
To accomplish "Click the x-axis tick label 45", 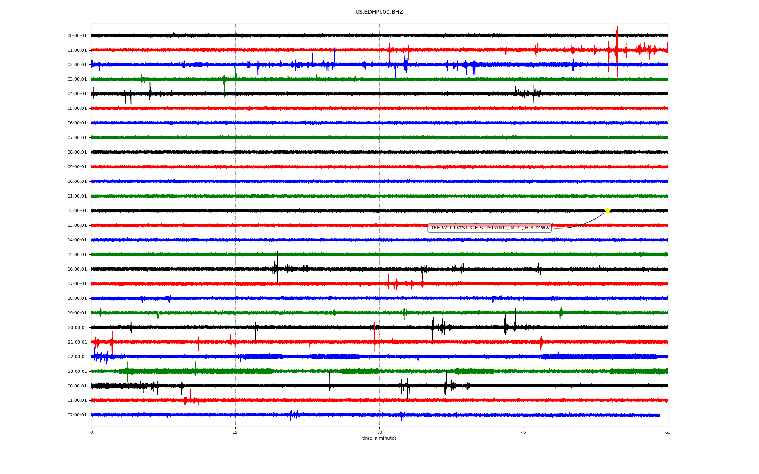I will 524,433.
